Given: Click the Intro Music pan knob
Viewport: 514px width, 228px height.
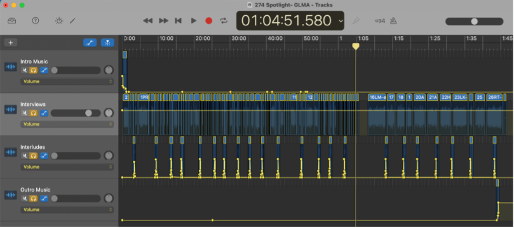Looking at the screenshot, I should tap(109, 70).
